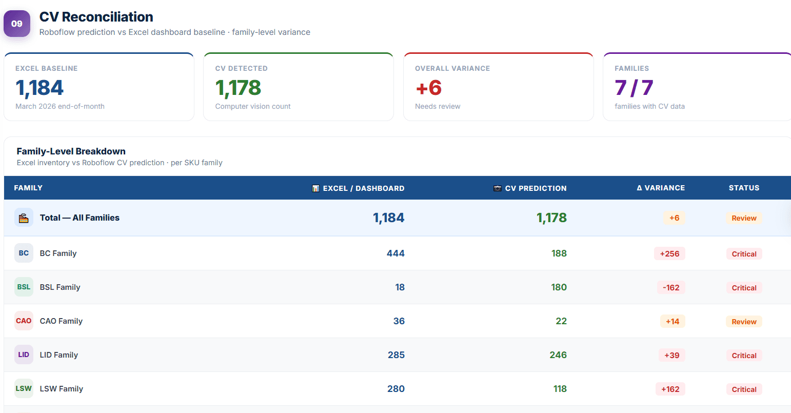Click the camera icon beside CV Prediction header
The height and width of the screenshot is (413, 791).
point(497,188)
